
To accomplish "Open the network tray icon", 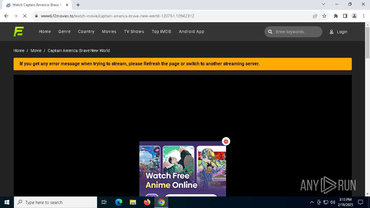I will tap(326, 202).
